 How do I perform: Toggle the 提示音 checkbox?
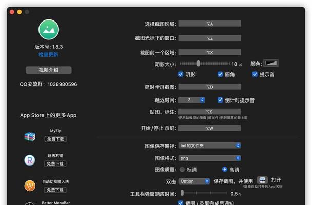point(255,74)
